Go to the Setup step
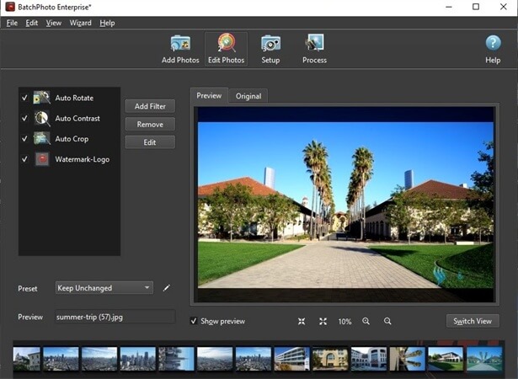 point(270,49)
